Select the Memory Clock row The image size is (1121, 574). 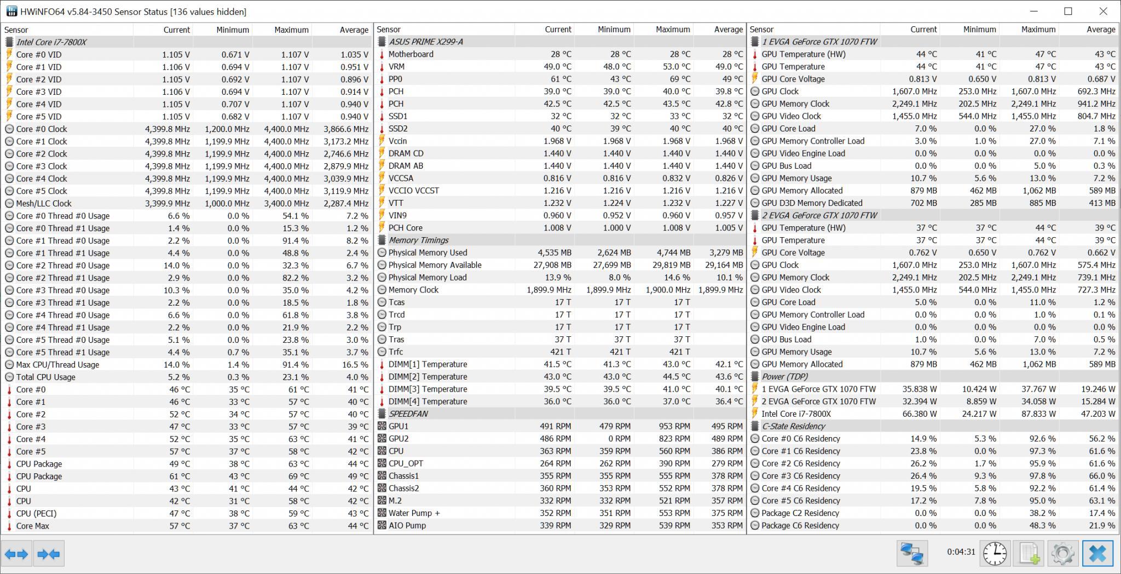point(560,290)
